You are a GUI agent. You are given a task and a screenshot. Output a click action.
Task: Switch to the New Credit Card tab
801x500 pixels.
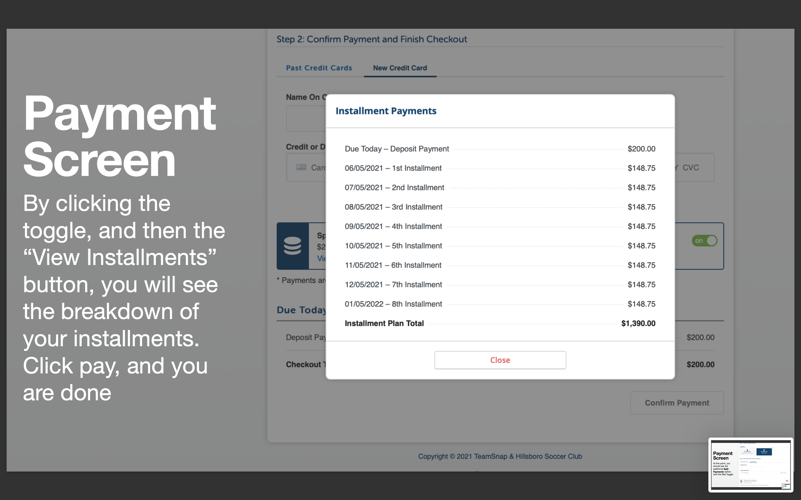point(400,68)
